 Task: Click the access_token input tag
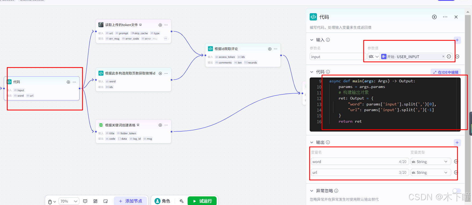225,57
